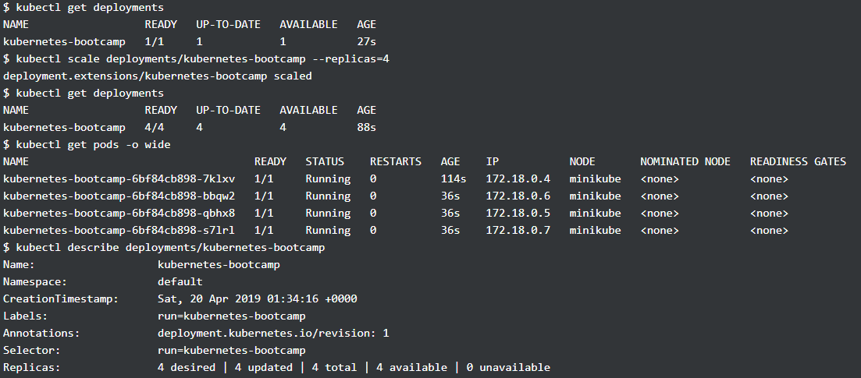Image resolution: width=861 pixels, height=378 pixels.
Task: Click the 114s age value
Action: point(454,178)
